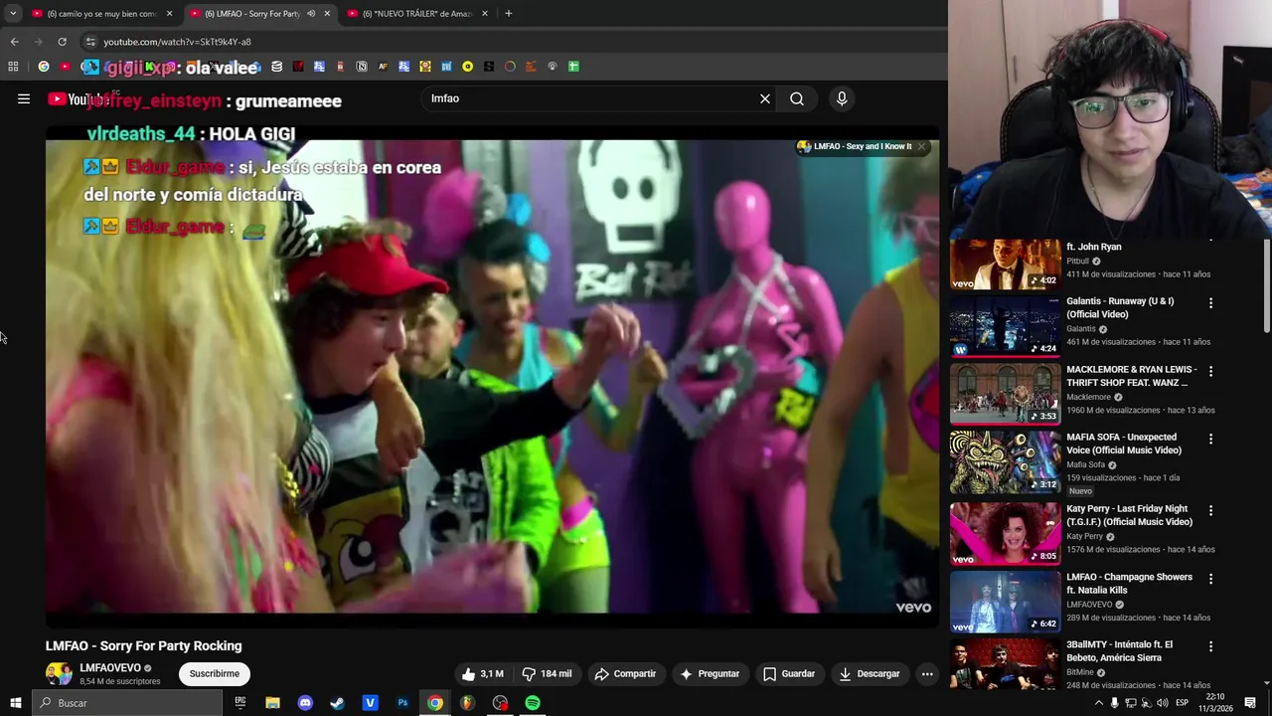Open the LMFAOVEVO channel name link
The height and width of the screenshot is (716, 1272).
click(110, 668)
